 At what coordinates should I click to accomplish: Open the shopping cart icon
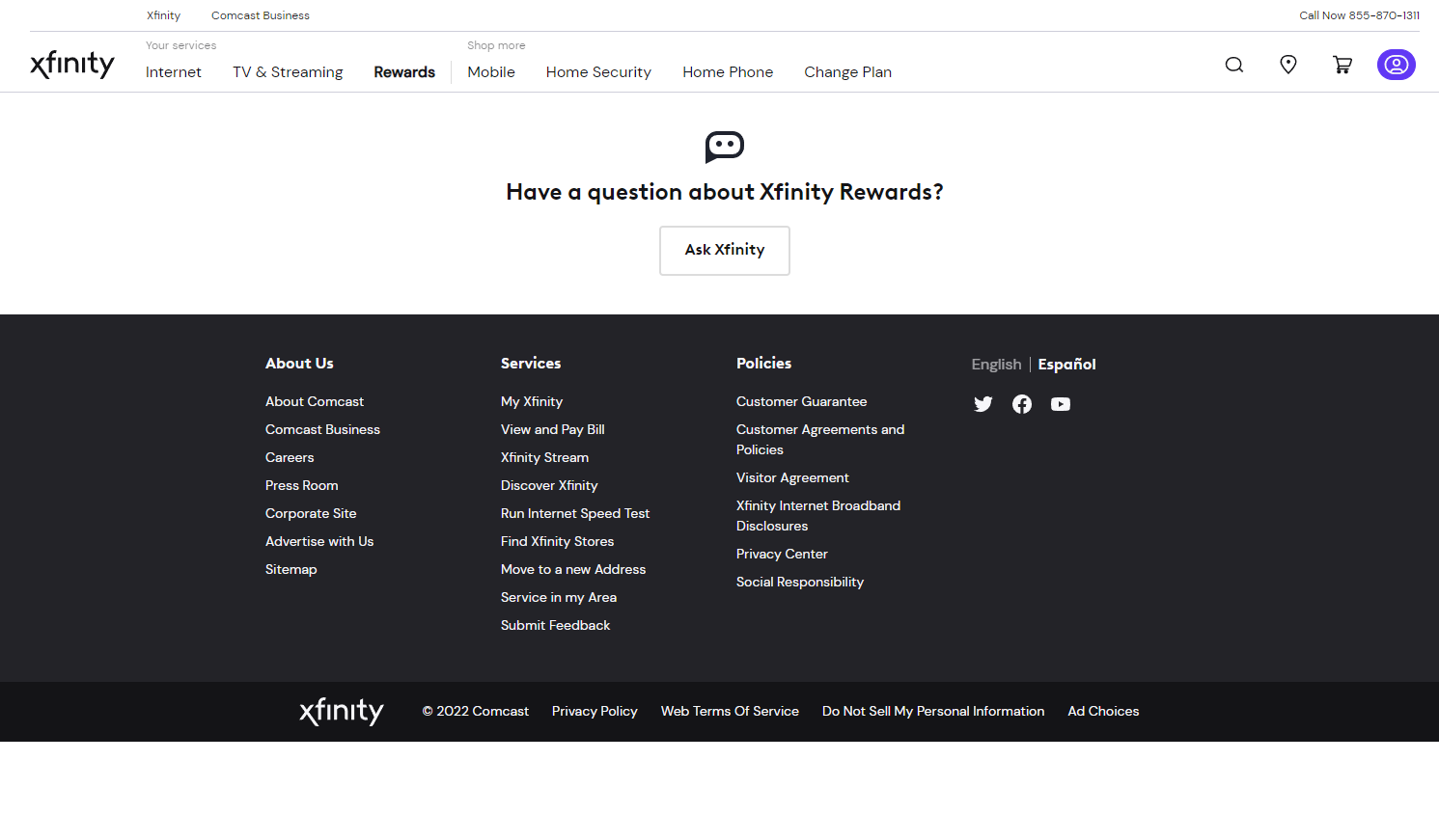tap(1342, 65)
